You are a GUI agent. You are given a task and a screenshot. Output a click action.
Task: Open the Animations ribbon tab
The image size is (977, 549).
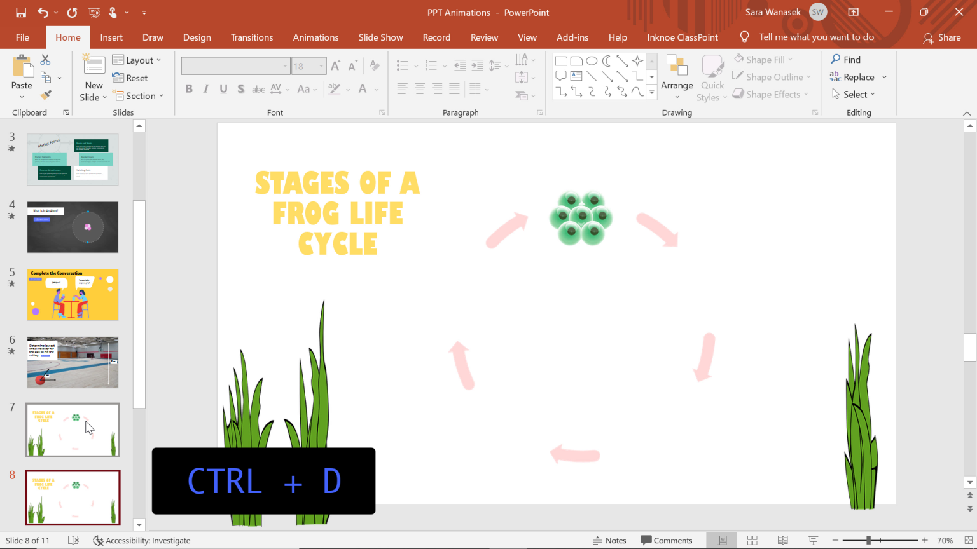point(315,37)
